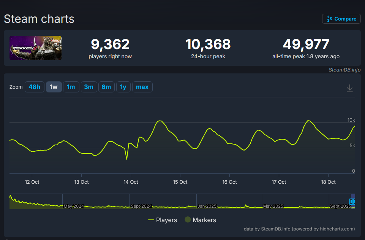The width and height of the screenshot is (365, 240).
Task: Open the Tekken 8 game thumbnail
Action: pos(36,48)
